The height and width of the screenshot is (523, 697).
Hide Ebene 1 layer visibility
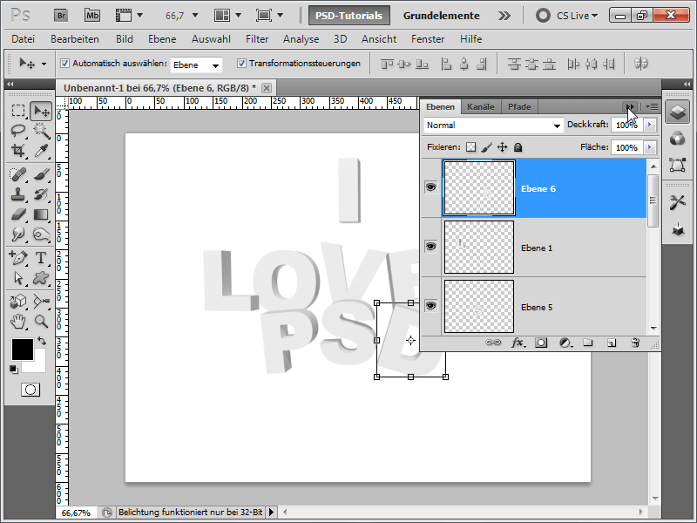430,247
